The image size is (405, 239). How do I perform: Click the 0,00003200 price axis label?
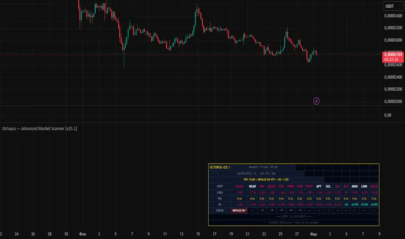(x=393, y=28)
